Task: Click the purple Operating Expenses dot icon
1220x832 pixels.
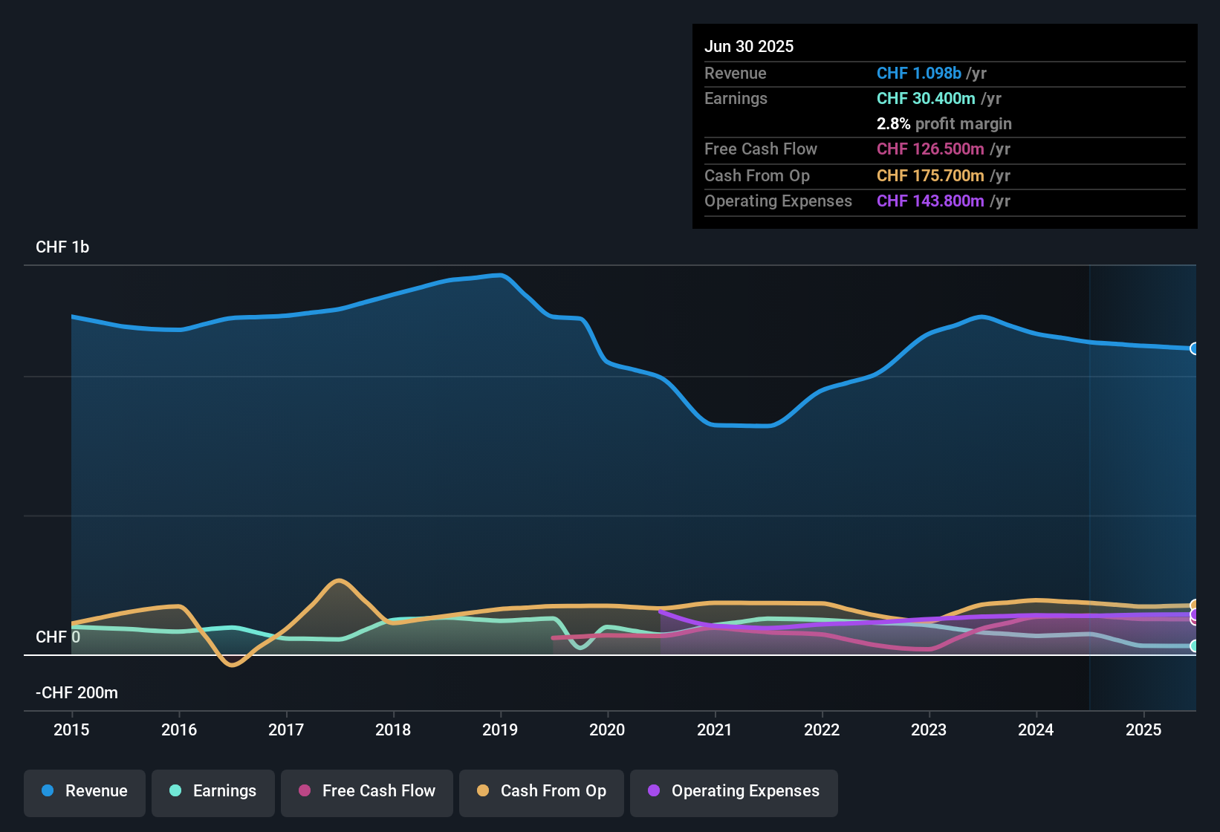Action: 654,791
